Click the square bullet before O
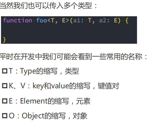The width and height of the screenshot is (149, 125). [5, 116]
